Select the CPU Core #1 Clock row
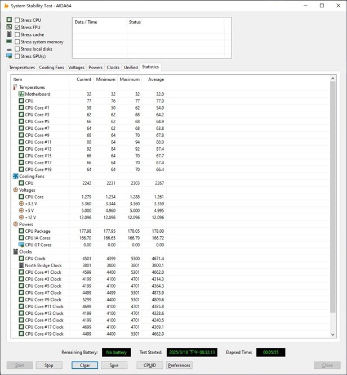 click(x=88, y=272)
